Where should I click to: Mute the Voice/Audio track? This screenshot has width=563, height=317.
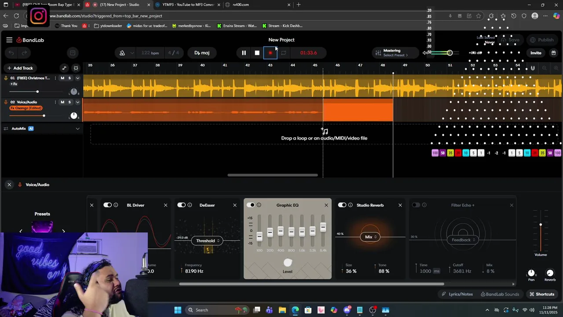(62, 102)
